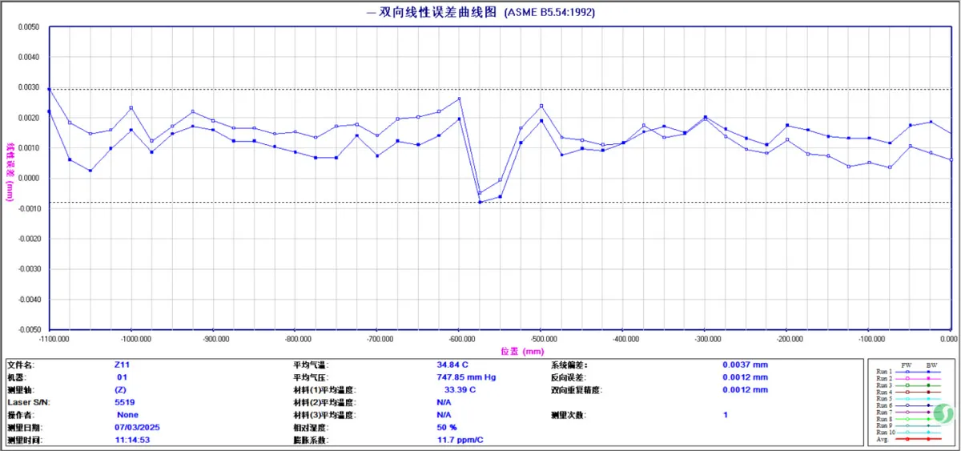The height and width of the screenshot is (451, 961).
Task: Click the Avg. FW red legend marker
Action: coord(907,439)
